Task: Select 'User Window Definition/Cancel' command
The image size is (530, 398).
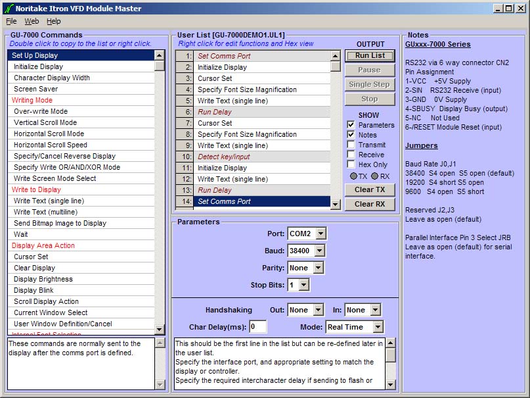Action: 81,324
